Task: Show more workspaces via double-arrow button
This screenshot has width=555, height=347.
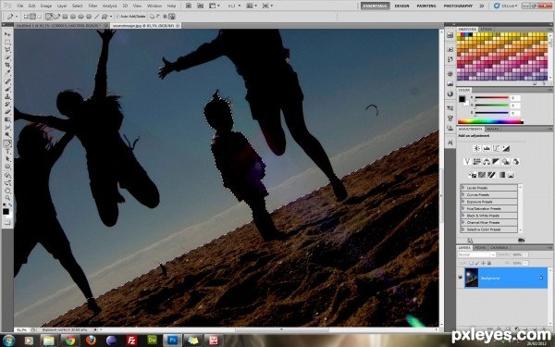Action: point(482,6)
